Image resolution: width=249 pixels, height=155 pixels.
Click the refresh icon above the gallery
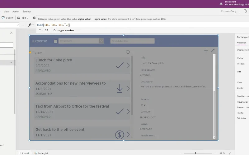click(128, 52)
